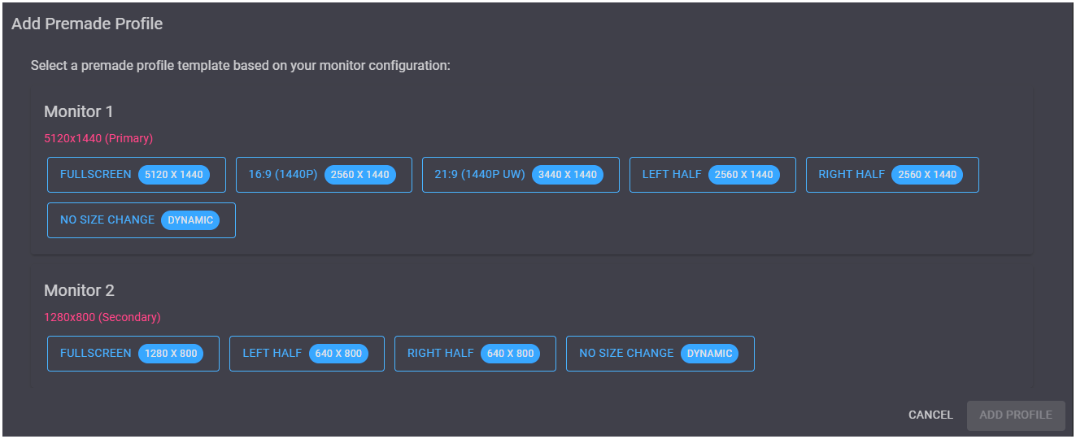Choose Right Half 2560 x 1440 template
1076x439 pixels.
(x=892, y=175)
